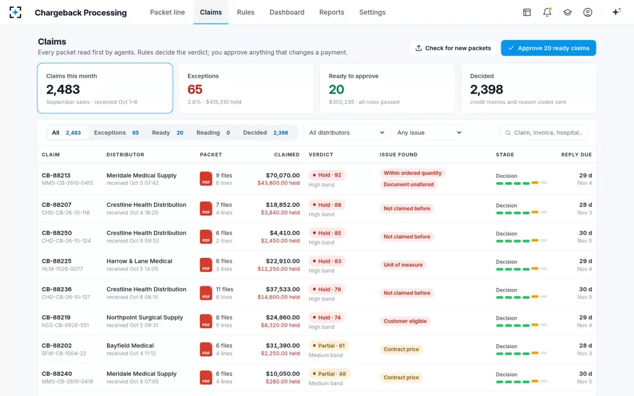Open PDF packet icon for CB-88240
Screen dimensions: 634x396
click(206, 378)
